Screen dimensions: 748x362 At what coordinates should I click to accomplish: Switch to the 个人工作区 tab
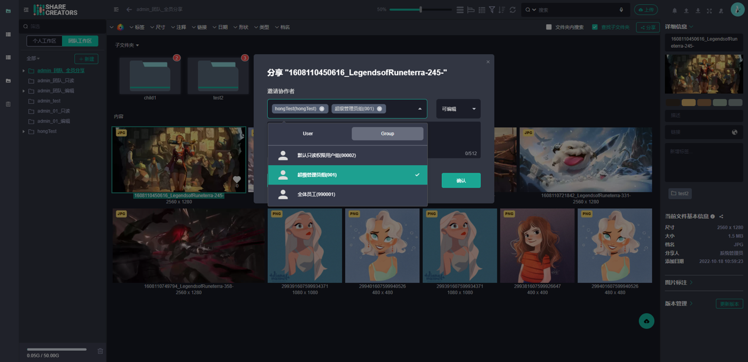tap(44, 41)
